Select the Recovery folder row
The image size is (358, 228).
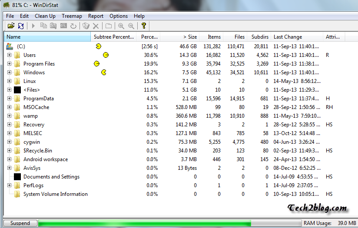point(34,125)
